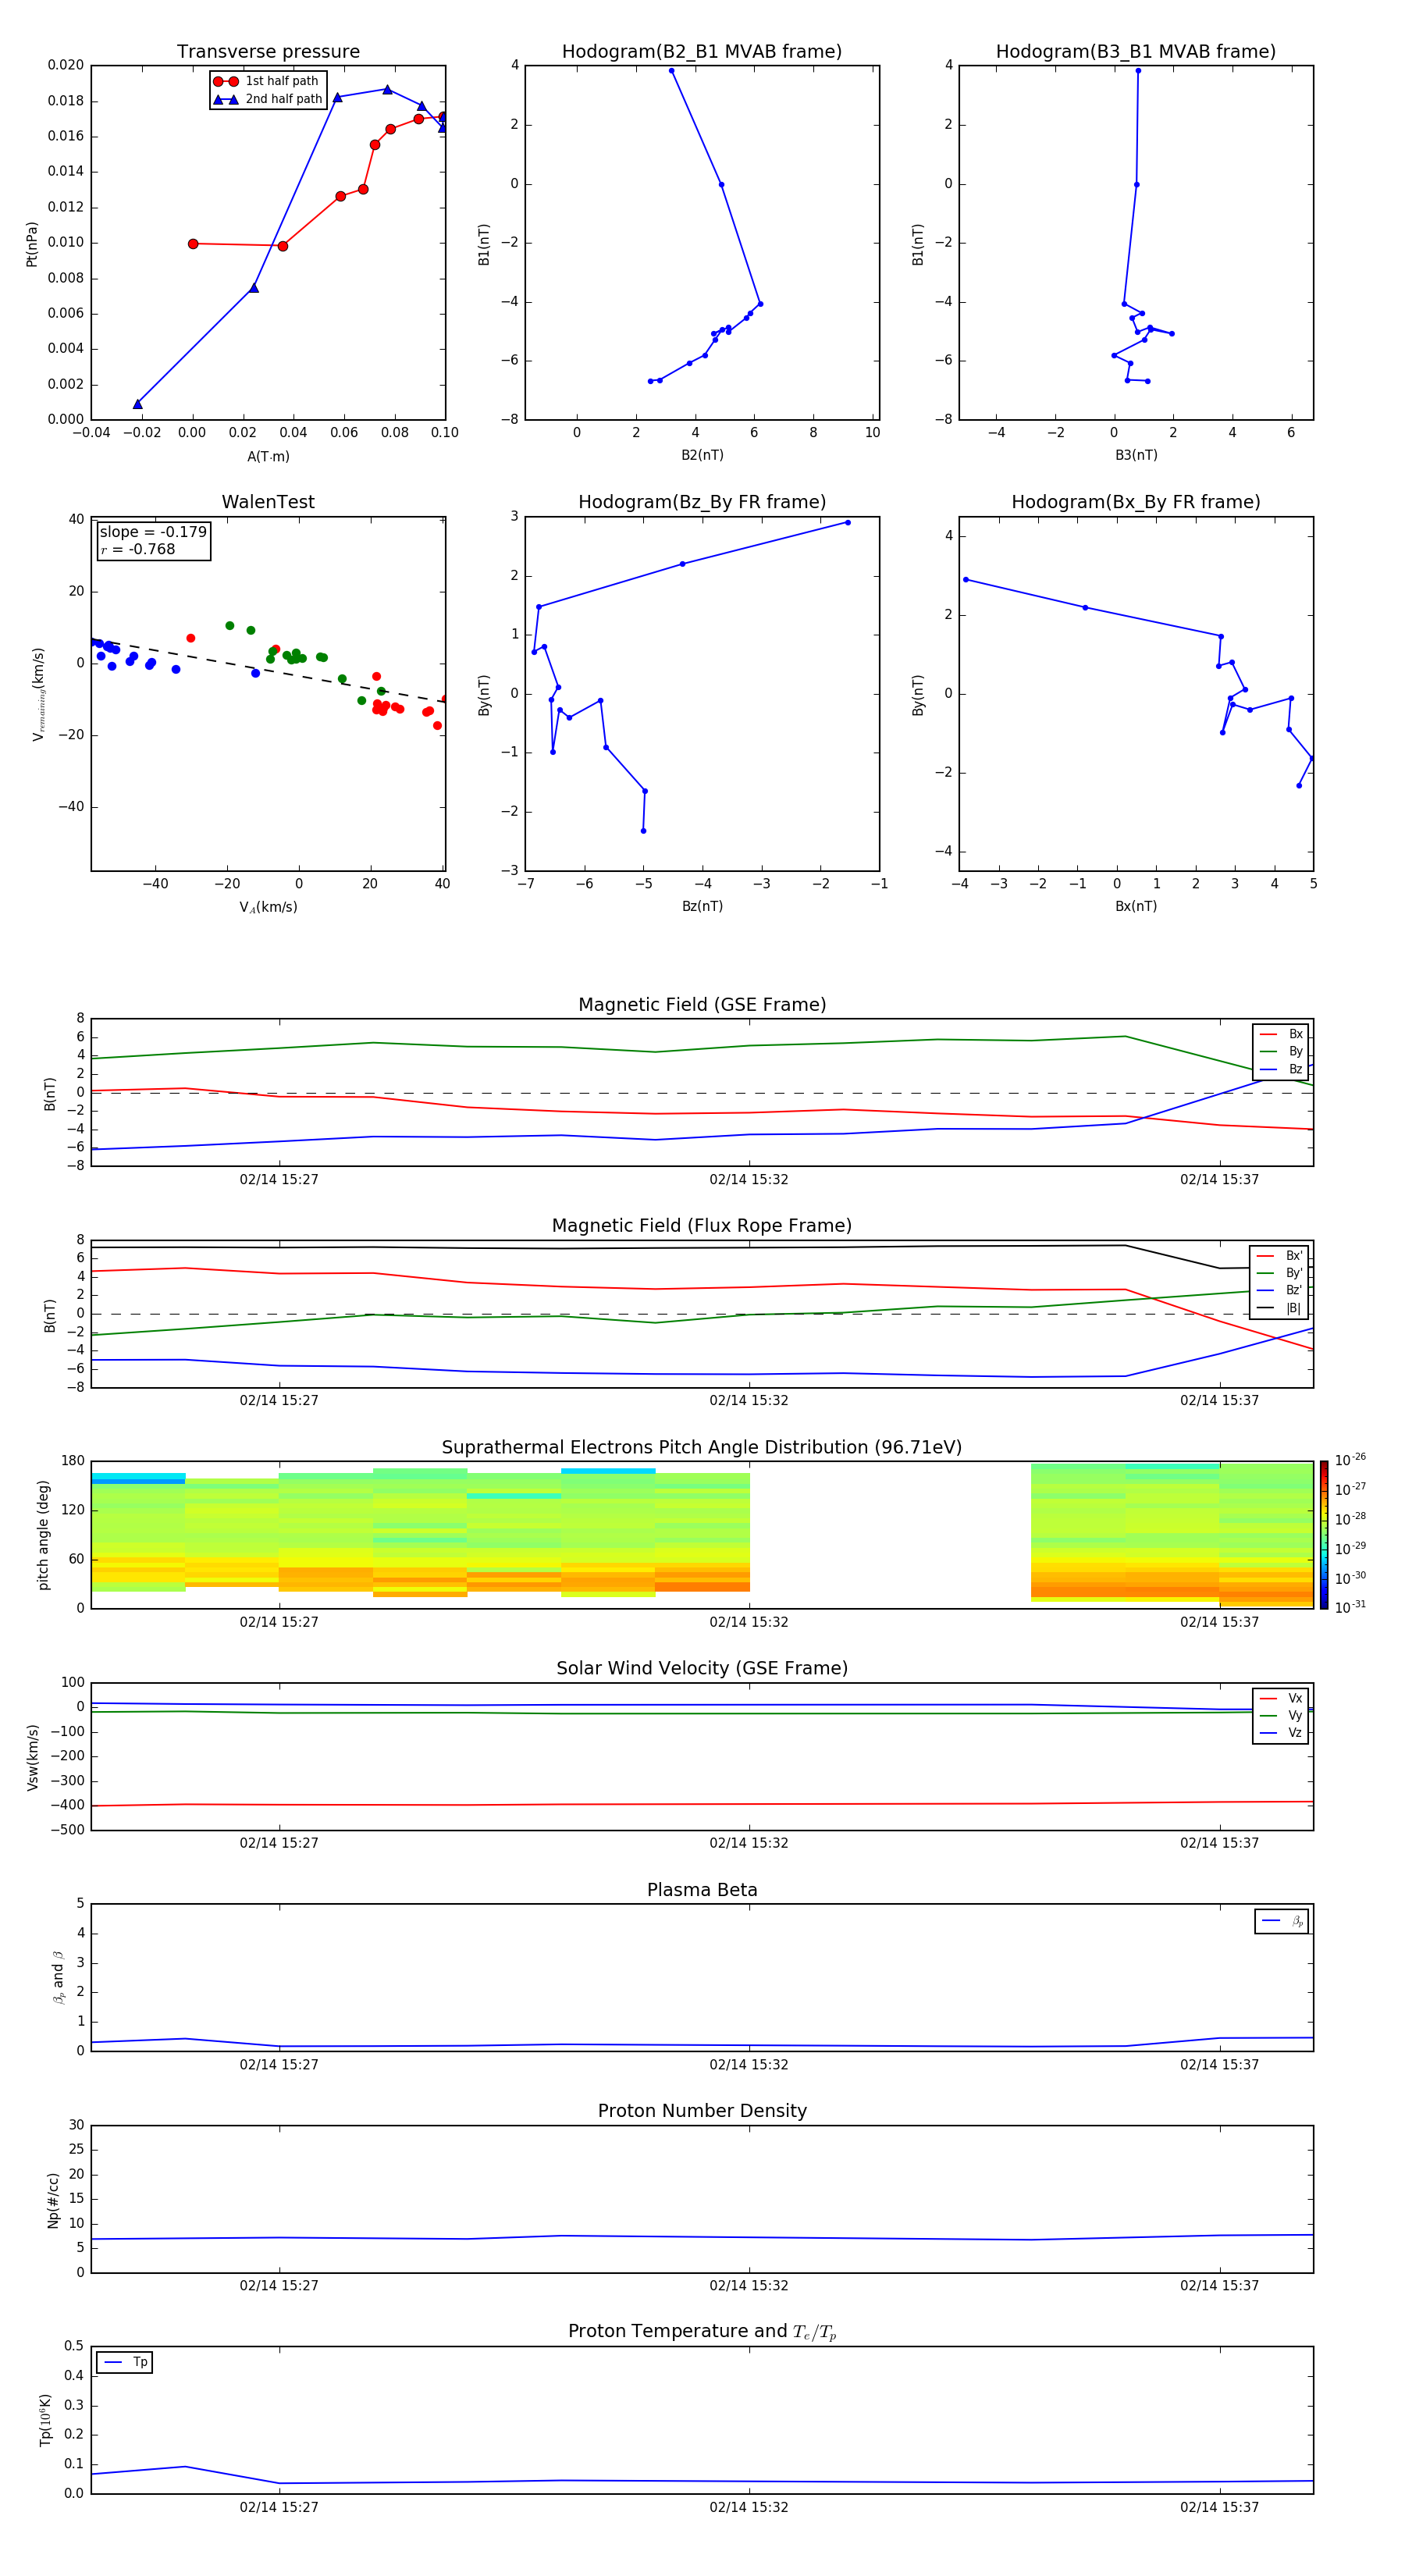1405x2576 pixels.
Task: Select the '1st half path' legend entry
Action: [267, 81]
